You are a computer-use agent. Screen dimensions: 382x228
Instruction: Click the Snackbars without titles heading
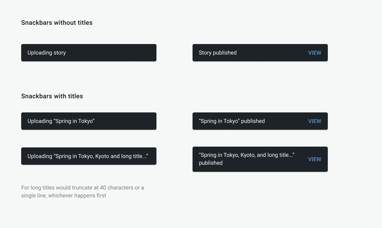[x=57, y=22]
